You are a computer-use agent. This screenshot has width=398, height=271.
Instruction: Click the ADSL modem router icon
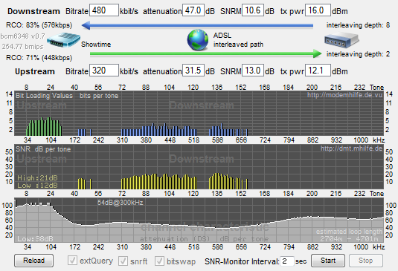64,40
